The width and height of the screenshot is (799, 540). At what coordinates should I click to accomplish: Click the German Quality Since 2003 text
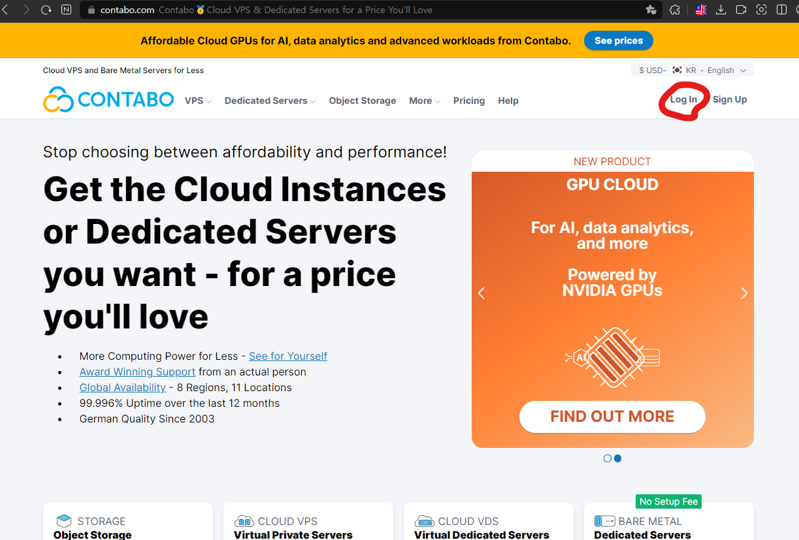point(147,419)
